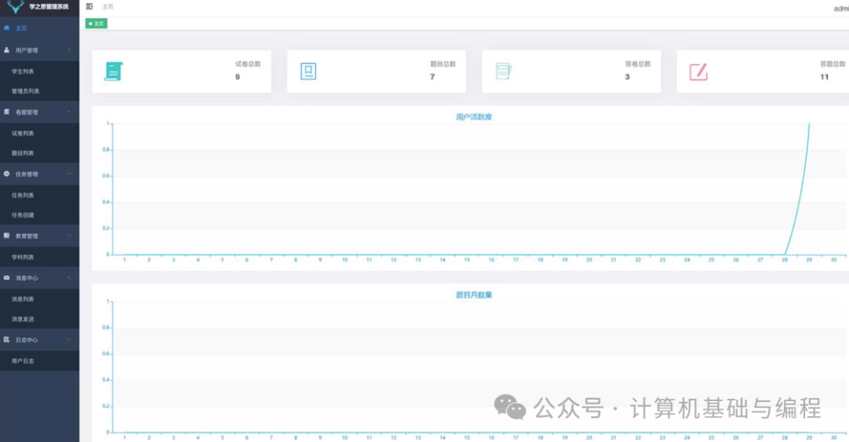The height and width of the screenshot is (442, 849).
Task: Click the 答题总数 label
Action: (x=832, y=64)
